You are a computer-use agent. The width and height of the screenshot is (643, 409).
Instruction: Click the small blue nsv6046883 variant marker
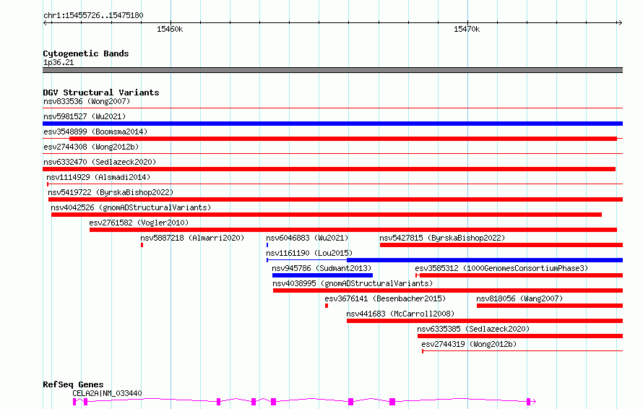pyautogui.click(x=267, y=245)
